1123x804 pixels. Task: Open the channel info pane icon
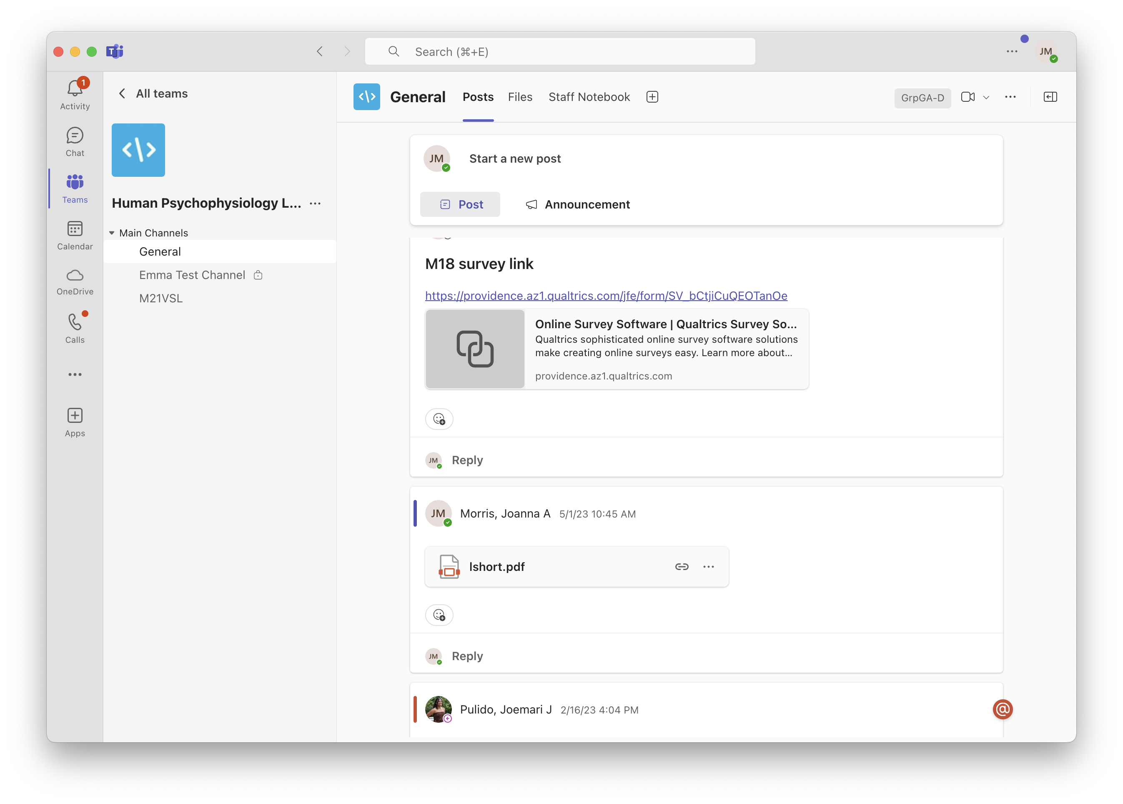pyautogui.click(x=1050, y=97)
